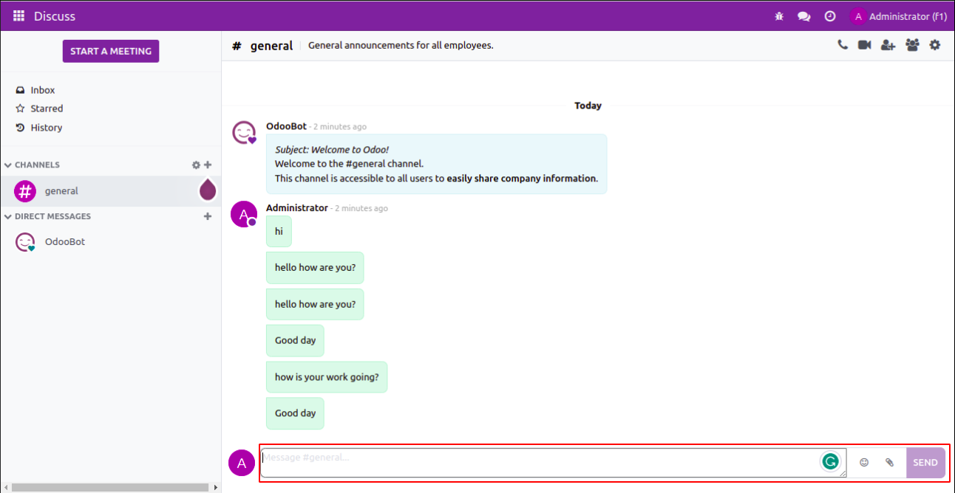
Task: Click the Starred star icon
Action: (x=21, y=108)
